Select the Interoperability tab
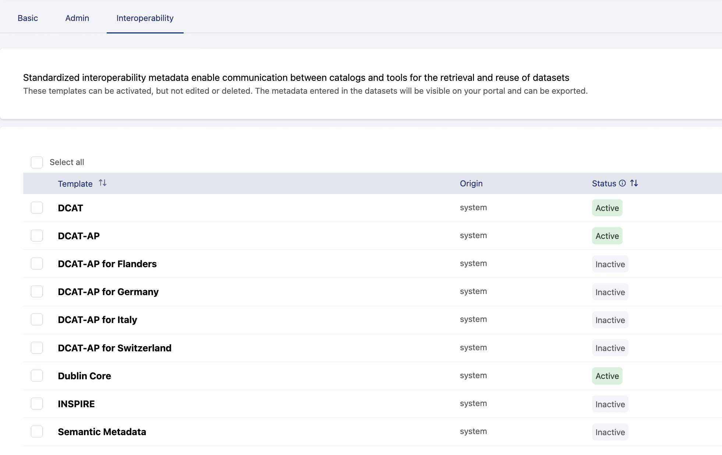 click(145, 18)
